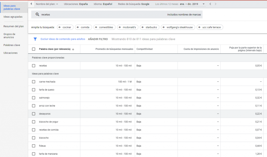Check the box for 'carne mechada'
This screenshot has height=157, width=267.
pos(33,82)
